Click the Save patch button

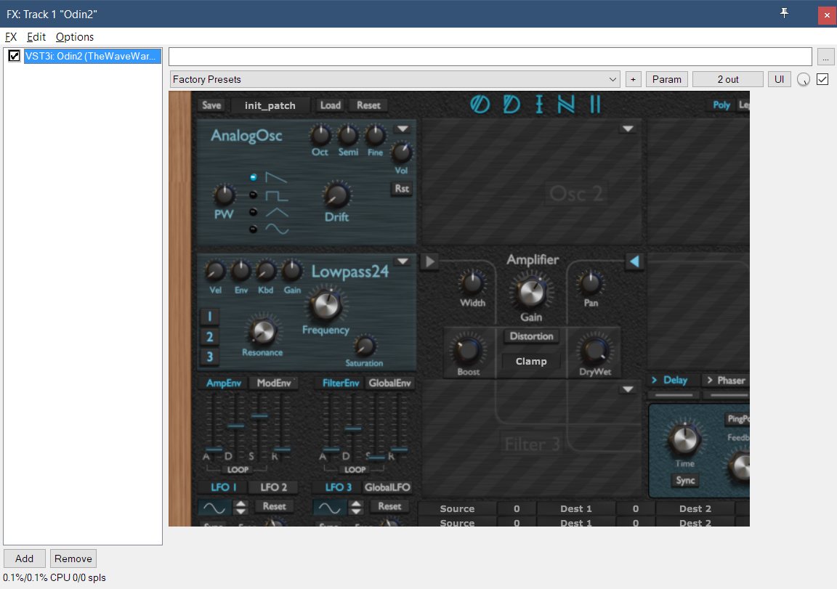211,105
